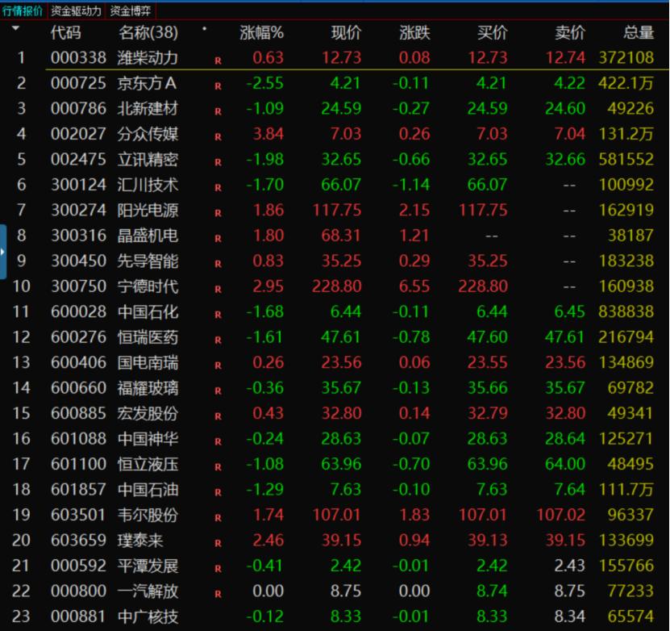Click the R marker for 京东方A
The width and height of the screenshot is (670, 631).
click(x=218, y=86)
